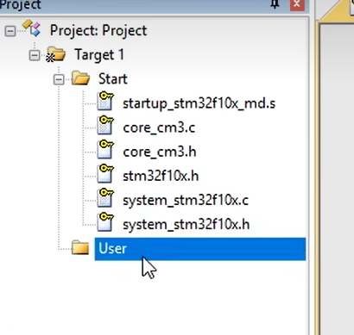Click the startup_stm32f10x_md.s file icon
Image resolution: width=354 pixels, height=335 pixels.
(x=105, y=101)
